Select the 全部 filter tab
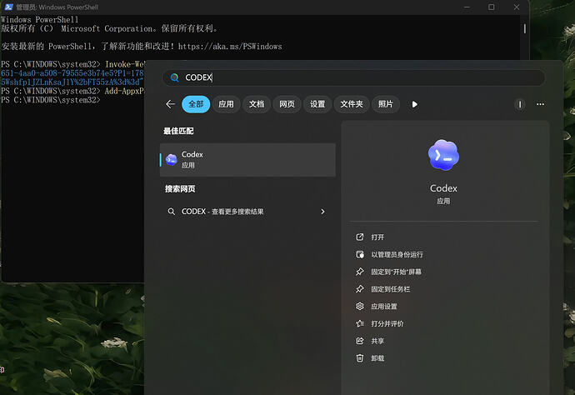Image resolution: width=575 pixels, height=395 pixels. pos(196,104)
